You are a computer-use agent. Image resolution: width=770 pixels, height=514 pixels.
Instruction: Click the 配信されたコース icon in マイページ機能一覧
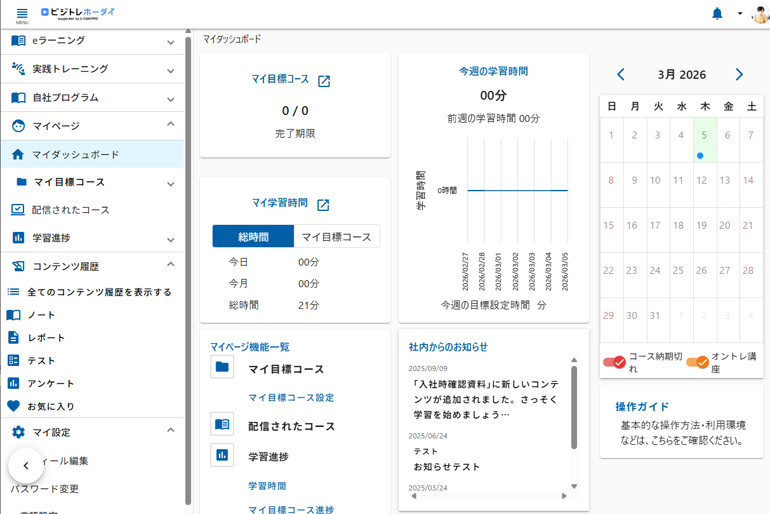click(x=222, y=424)
